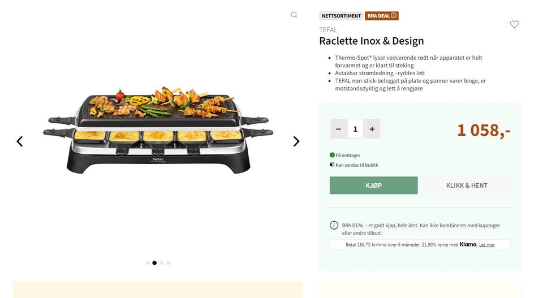The image size is (543, 298).
Task: Click the quantity input field
Action: tap(355, 129)
